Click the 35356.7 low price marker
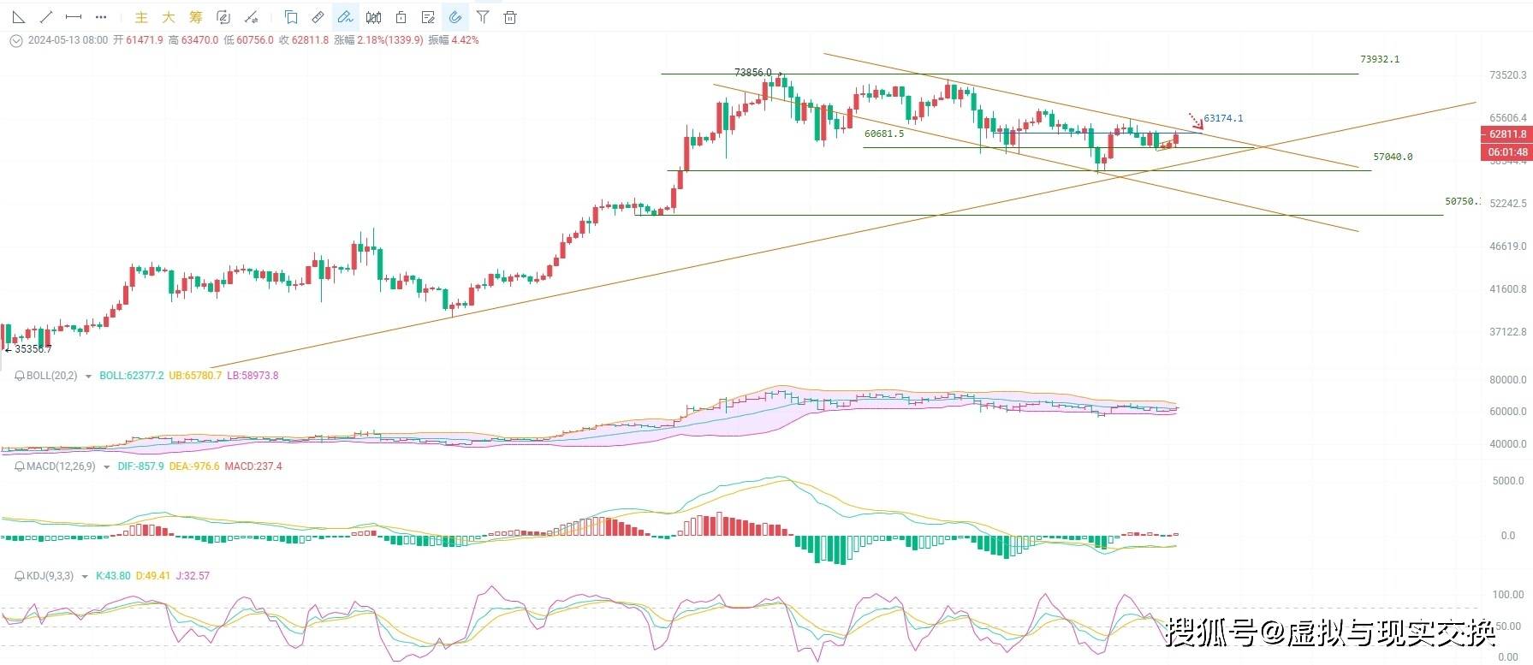Image resolution: width=1533 pixels, height=665 pixels. 33,349
